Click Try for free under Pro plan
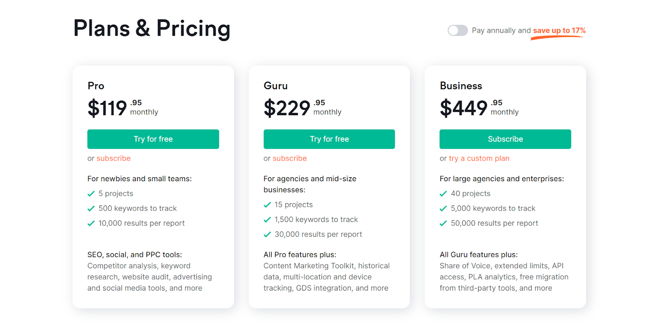Image resolution: width=672 pixels, height=328 pixels. point(153,139)
